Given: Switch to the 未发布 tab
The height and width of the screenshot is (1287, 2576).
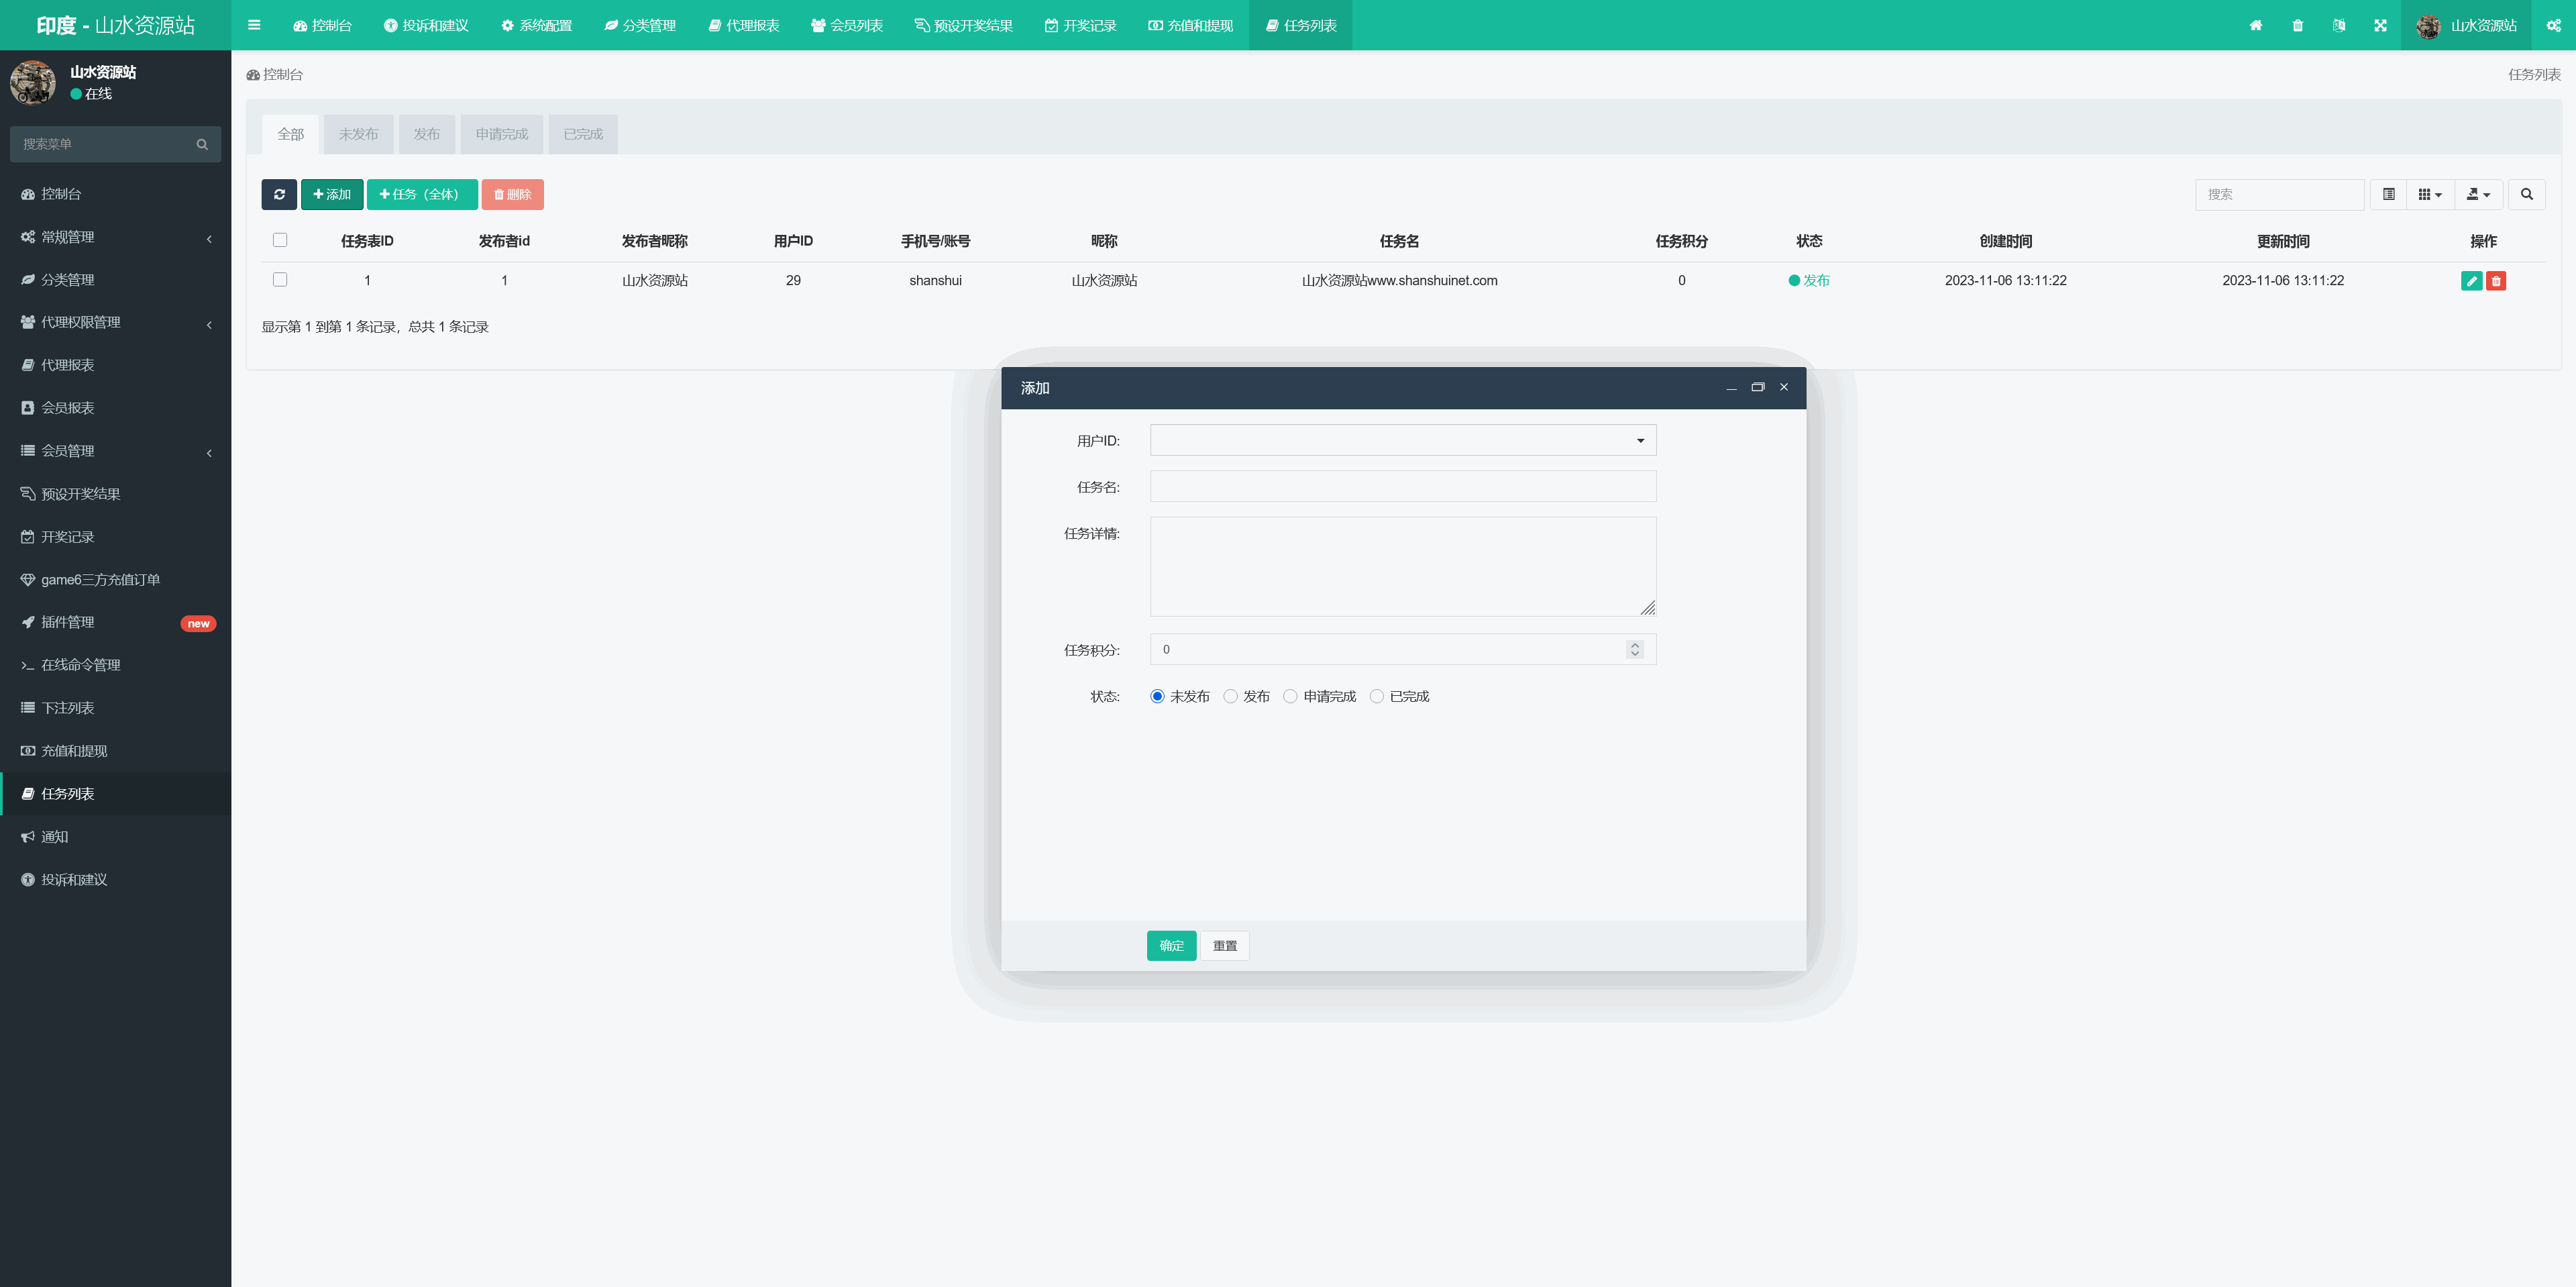Looking at the screenshot, I should tap(358, 134).
